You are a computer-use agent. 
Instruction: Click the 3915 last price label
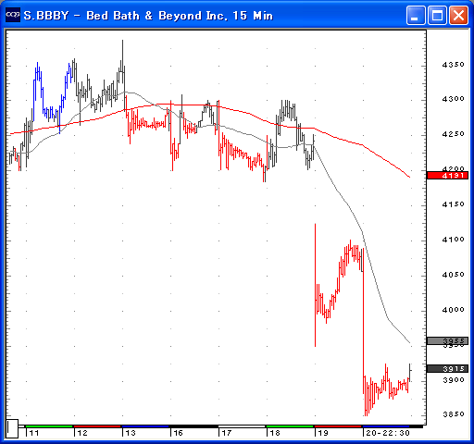tap(447, 368)
